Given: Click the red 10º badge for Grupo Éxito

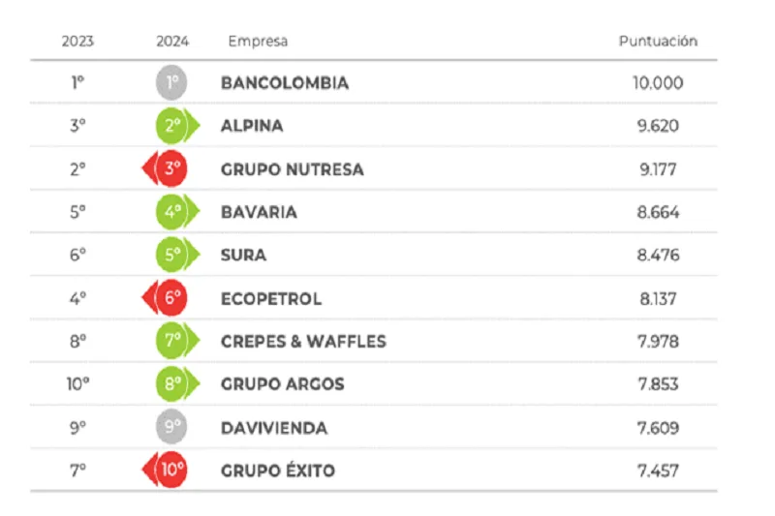Looking at the screenshot, I should coord(171,470).
